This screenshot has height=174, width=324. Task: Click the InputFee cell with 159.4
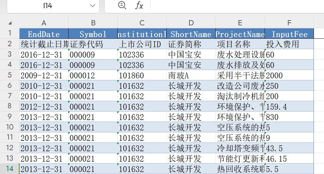[289, 106]
